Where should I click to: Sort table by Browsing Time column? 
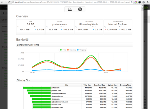pyautogui.click(x=125, y=85)
